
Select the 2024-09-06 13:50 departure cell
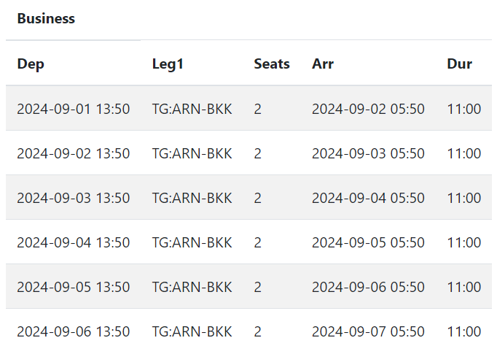tap(74, 331)
